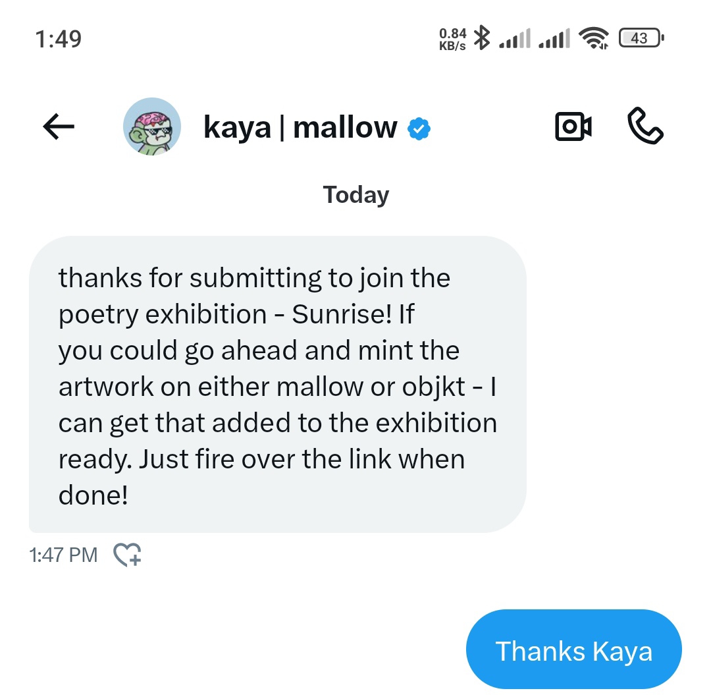Screen dimensions: 711x695
Task: Tap the Bluetooth status icon
Action: tap(483, 38)
